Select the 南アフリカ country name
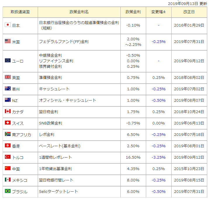The width and height of the screenshot is (209, 199). [22, 135]
